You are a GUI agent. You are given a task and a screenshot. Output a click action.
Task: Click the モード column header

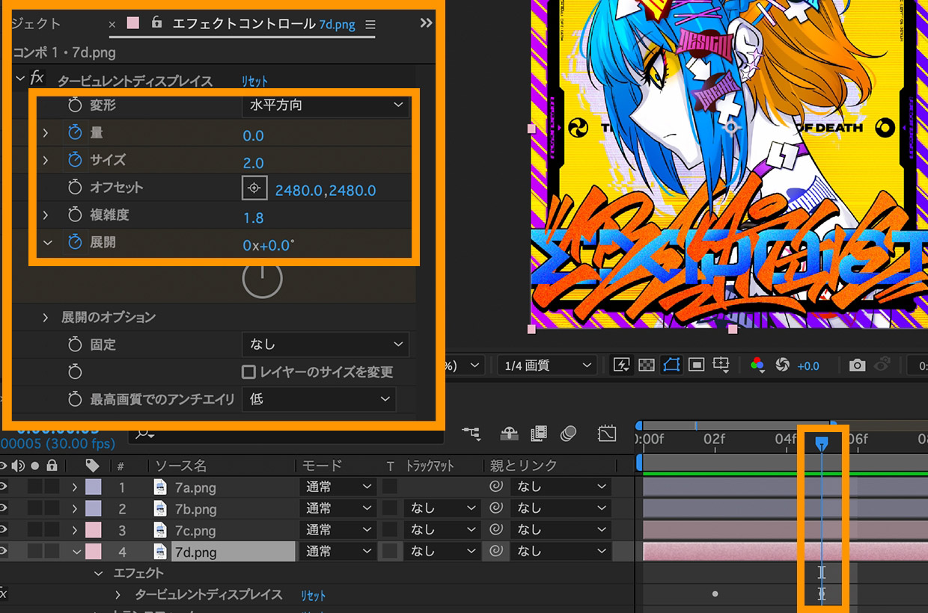[x=321, y=465]
